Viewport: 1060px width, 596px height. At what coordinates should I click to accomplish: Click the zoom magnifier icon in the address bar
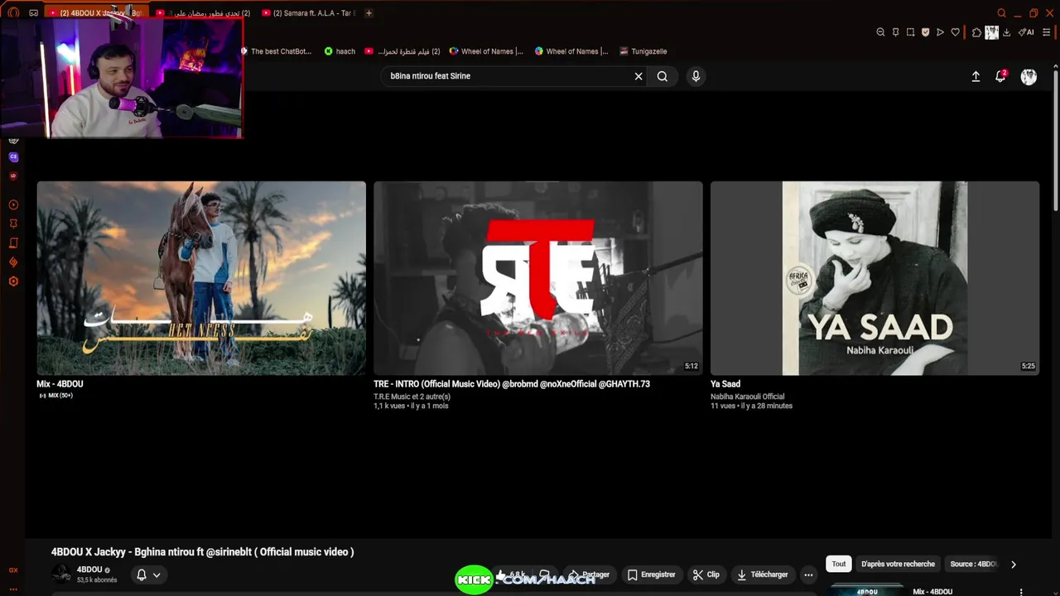coord(880,32)
